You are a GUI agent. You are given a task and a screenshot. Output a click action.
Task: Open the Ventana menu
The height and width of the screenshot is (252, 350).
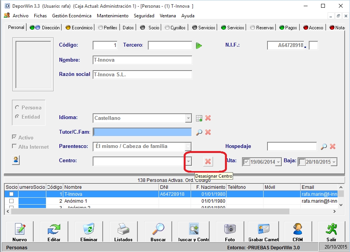pos(167,15)
